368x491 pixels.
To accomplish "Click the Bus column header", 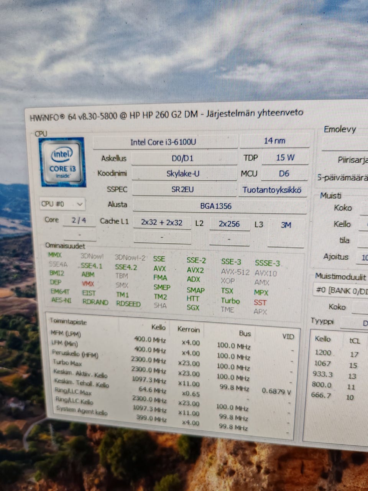I will (x=245, y=333).
